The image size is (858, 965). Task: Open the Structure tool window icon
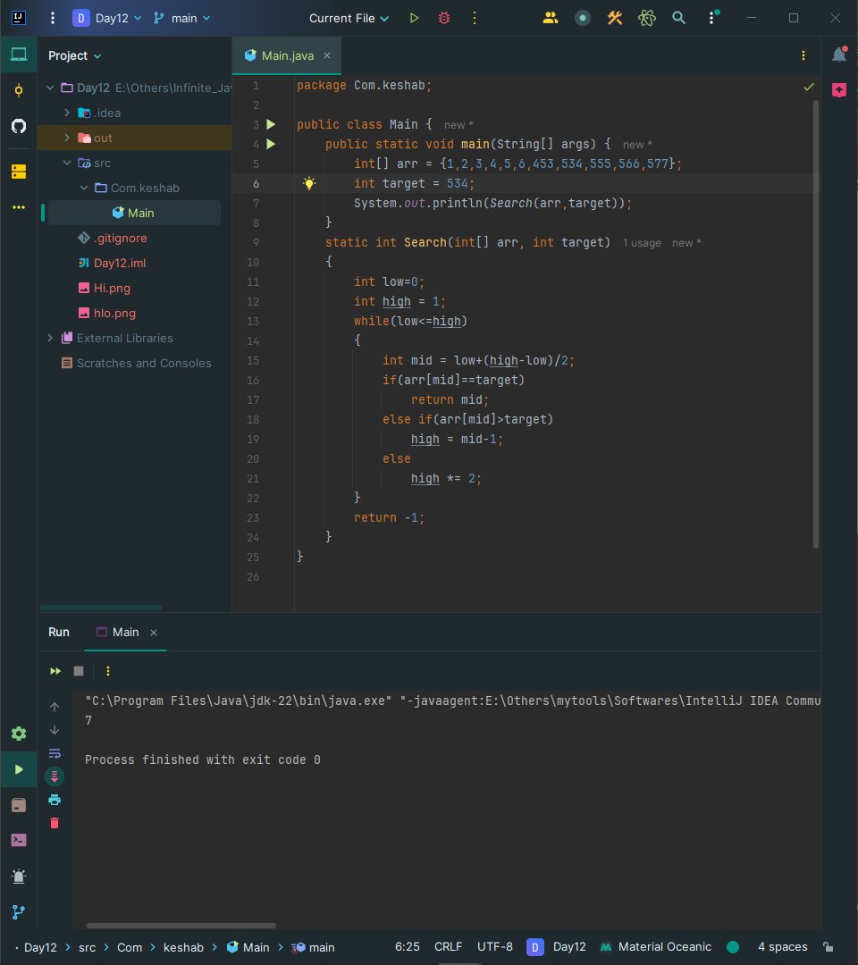pyautogui.click(x=19, y=171)
